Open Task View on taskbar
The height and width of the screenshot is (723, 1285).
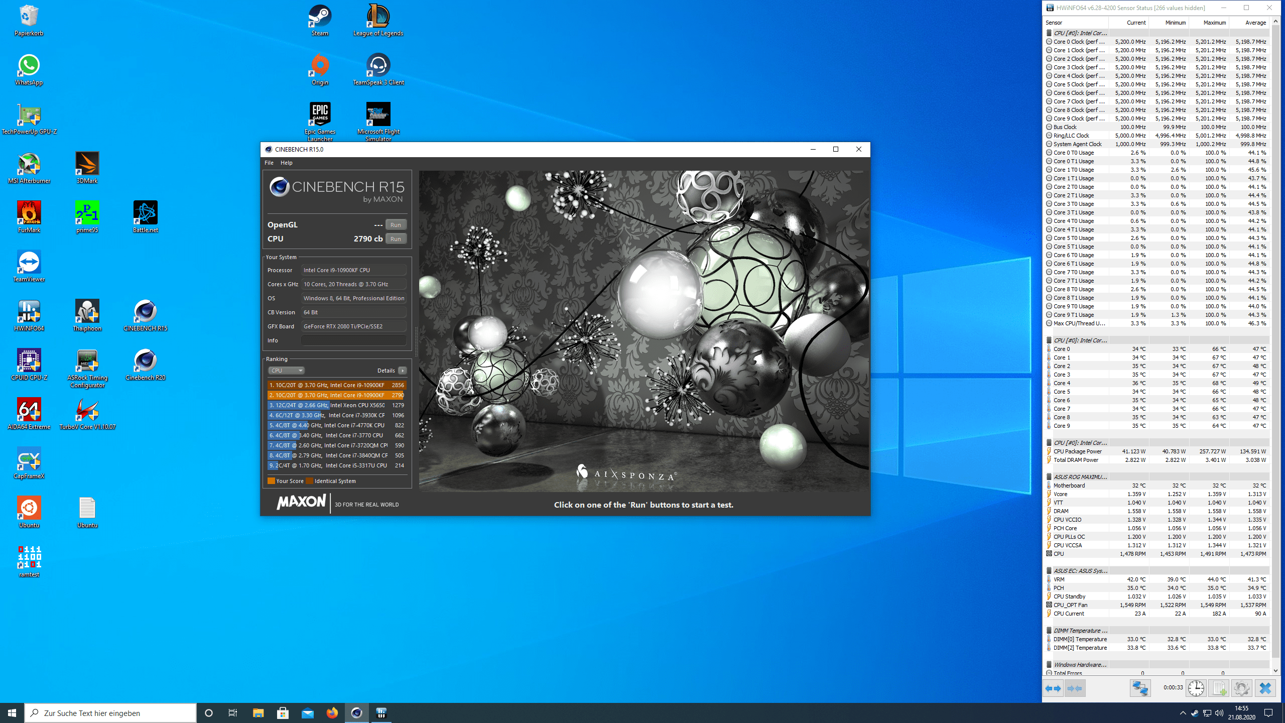233,713
